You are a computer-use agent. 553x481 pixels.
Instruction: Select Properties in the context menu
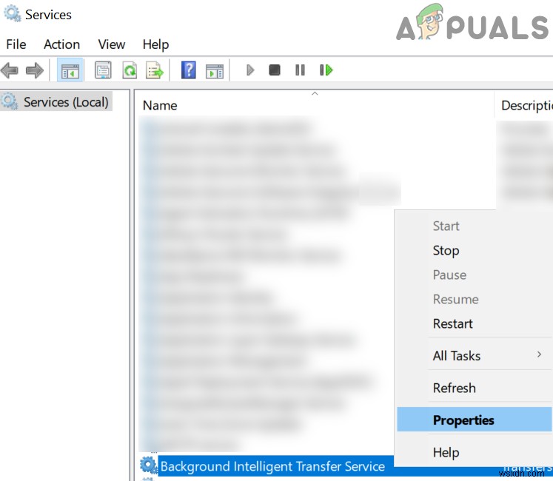tap(475, 420)
